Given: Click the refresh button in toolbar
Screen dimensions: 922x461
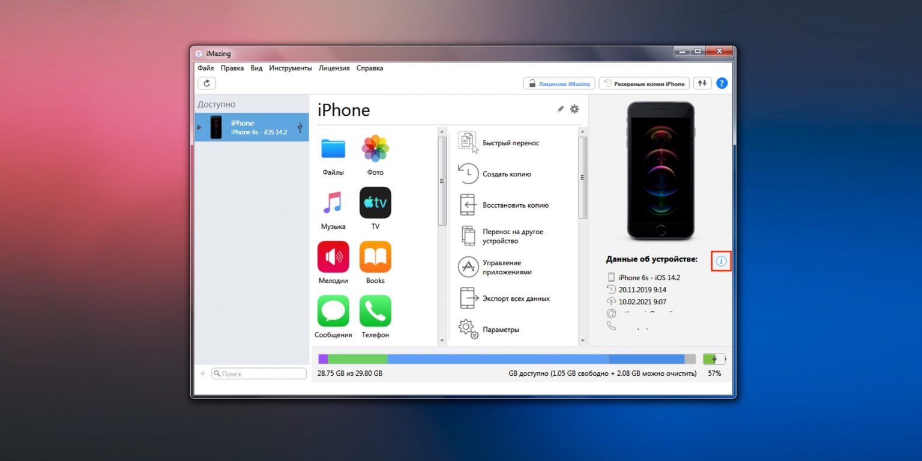Looking at the screenshot, I should point(206,83).
